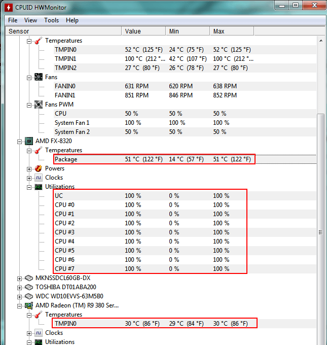The height and width of the screenshot is (345, 327).
Task: Expand the Clocks node under AMD Radeon
Action: (x=29, y=333)
